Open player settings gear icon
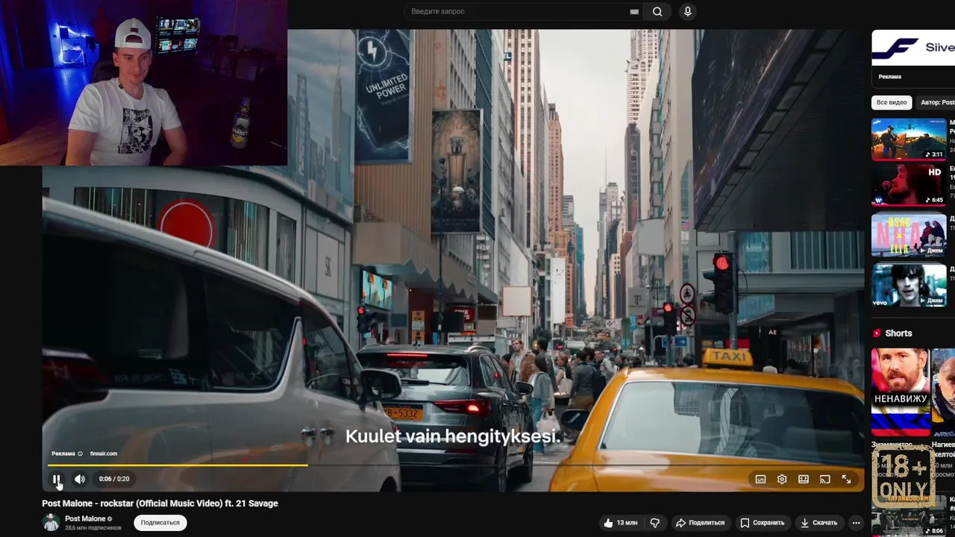955x537 pixels. [x=782, y=480]
